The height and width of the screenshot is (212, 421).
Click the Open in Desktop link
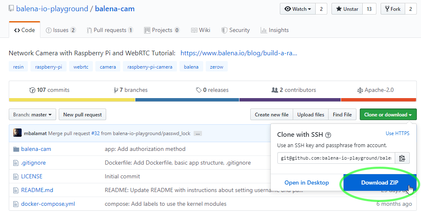click(306, 182)
